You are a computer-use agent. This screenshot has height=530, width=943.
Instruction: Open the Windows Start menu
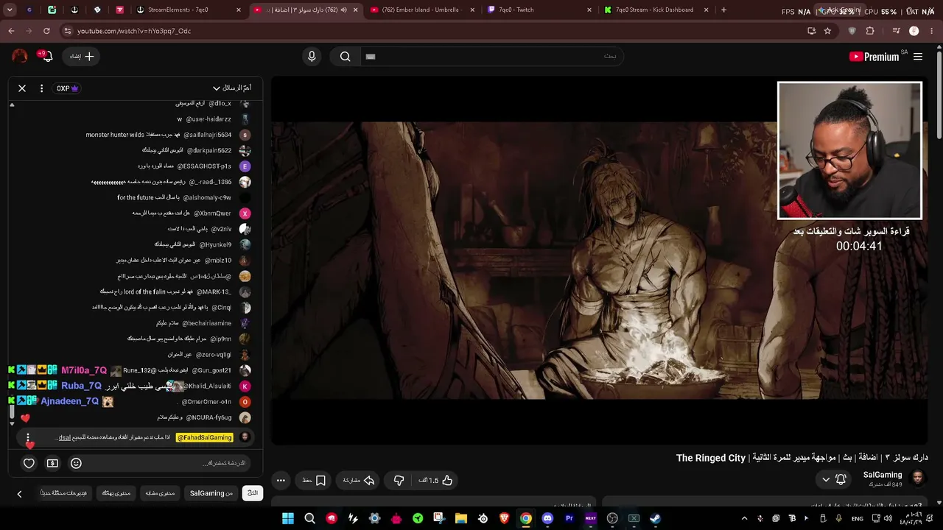click(x=288, y=518)
